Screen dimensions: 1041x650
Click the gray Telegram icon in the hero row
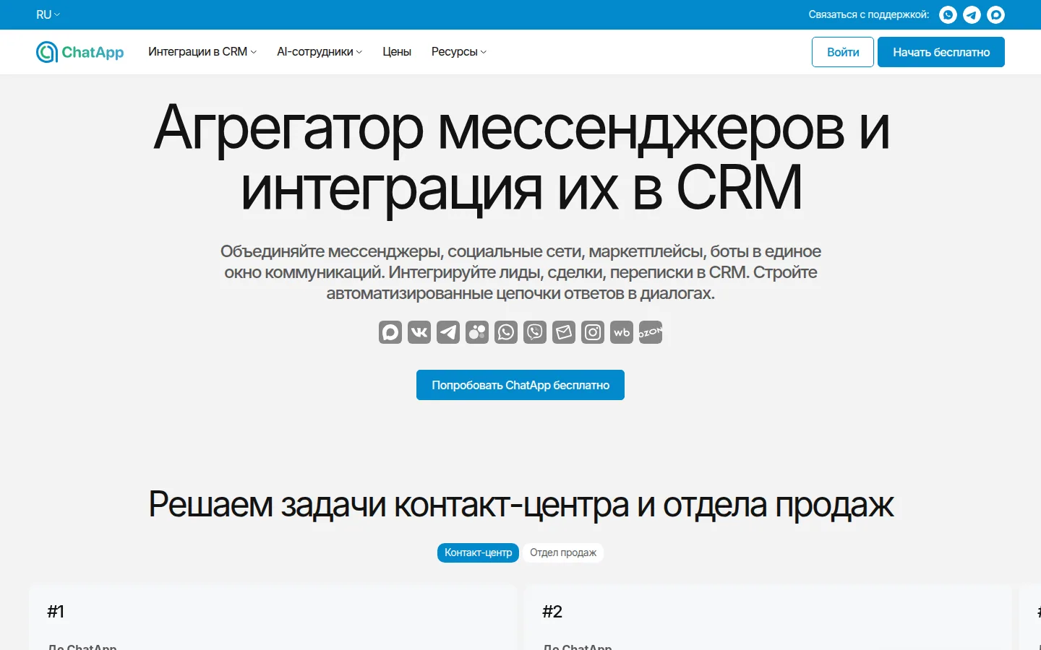coord(448,332)
